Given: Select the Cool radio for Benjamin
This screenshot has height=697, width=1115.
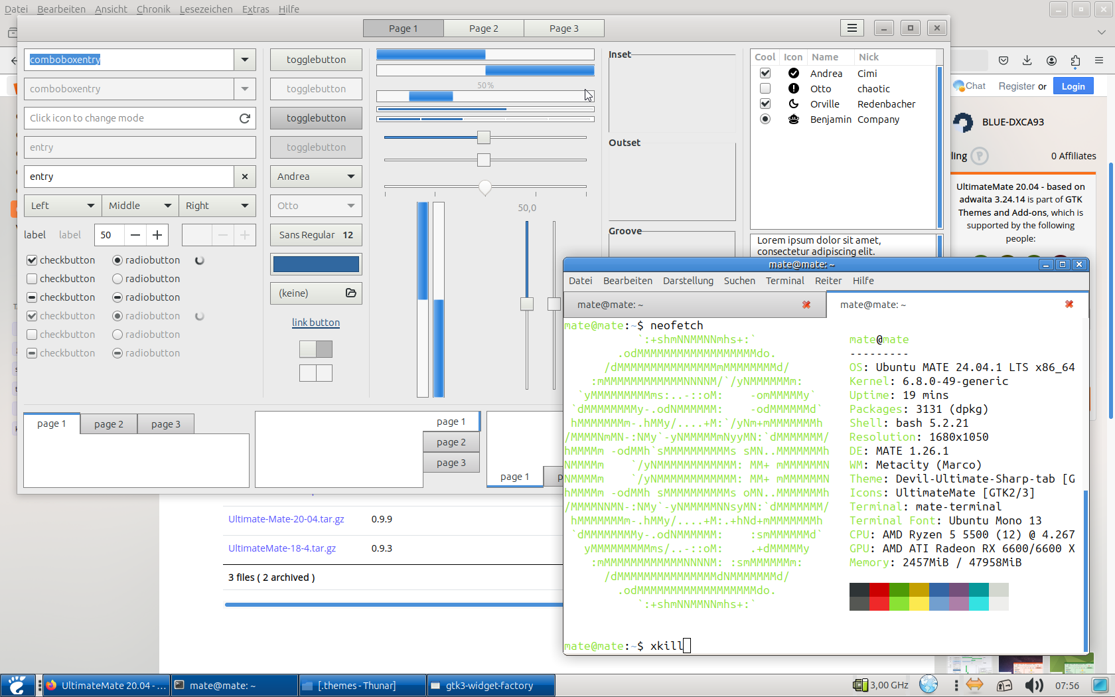Looking at the screenshot, I should coord(765,119).
